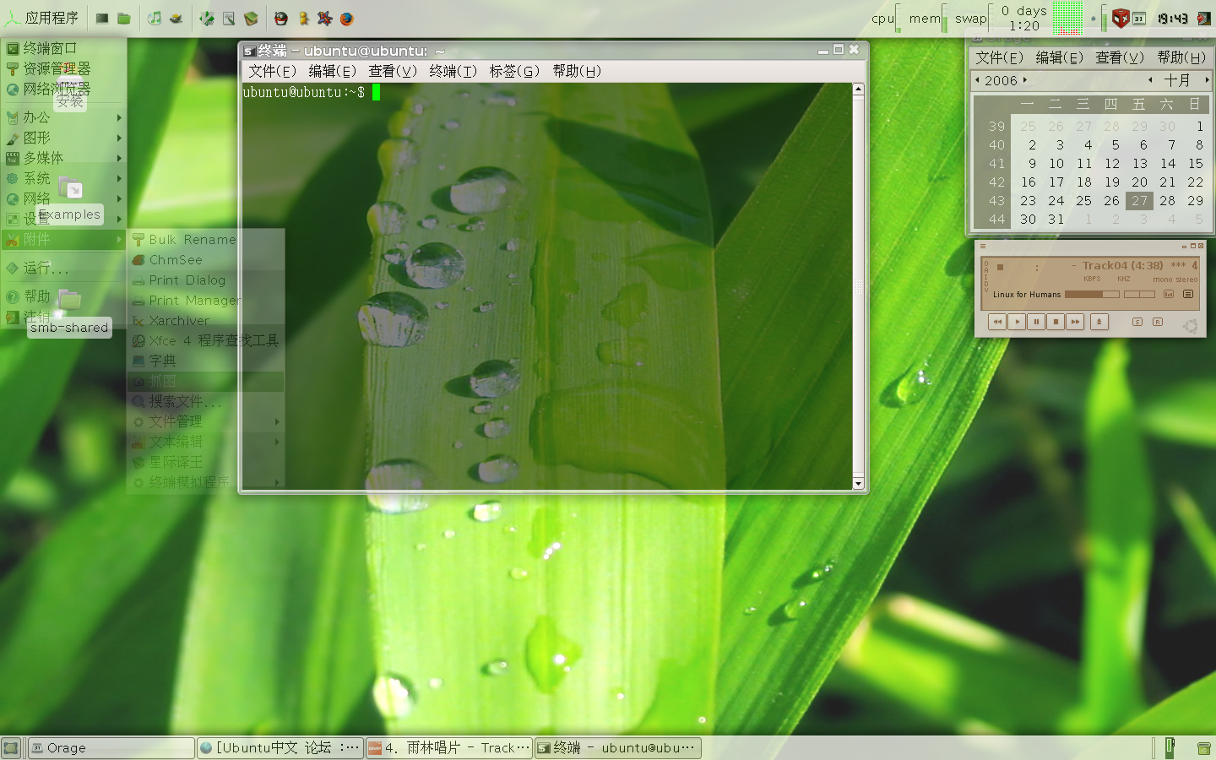Screen dimensions: 1216x760
Task: Click eject button in music player
Action: (x=1099, y=322)
